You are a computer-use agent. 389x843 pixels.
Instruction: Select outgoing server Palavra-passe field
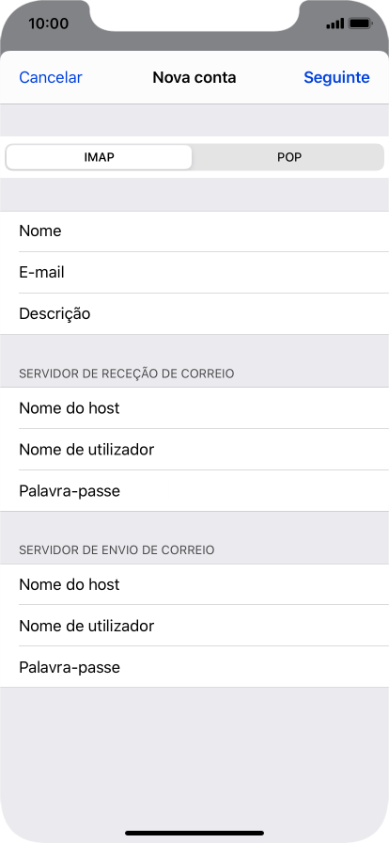pyautogui.click(x=194, y=667)
